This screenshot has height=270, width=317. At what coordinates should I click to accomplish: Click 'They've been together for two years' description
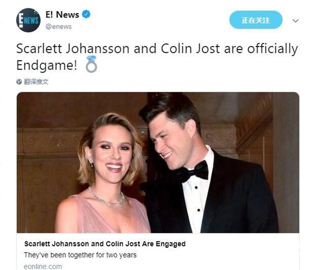coord(80,255)
